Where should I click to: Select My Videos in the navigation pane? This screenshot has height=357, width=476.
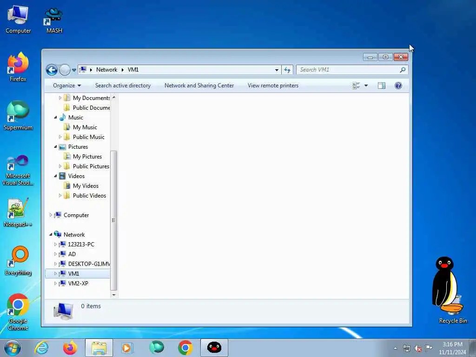click(86, 186)
